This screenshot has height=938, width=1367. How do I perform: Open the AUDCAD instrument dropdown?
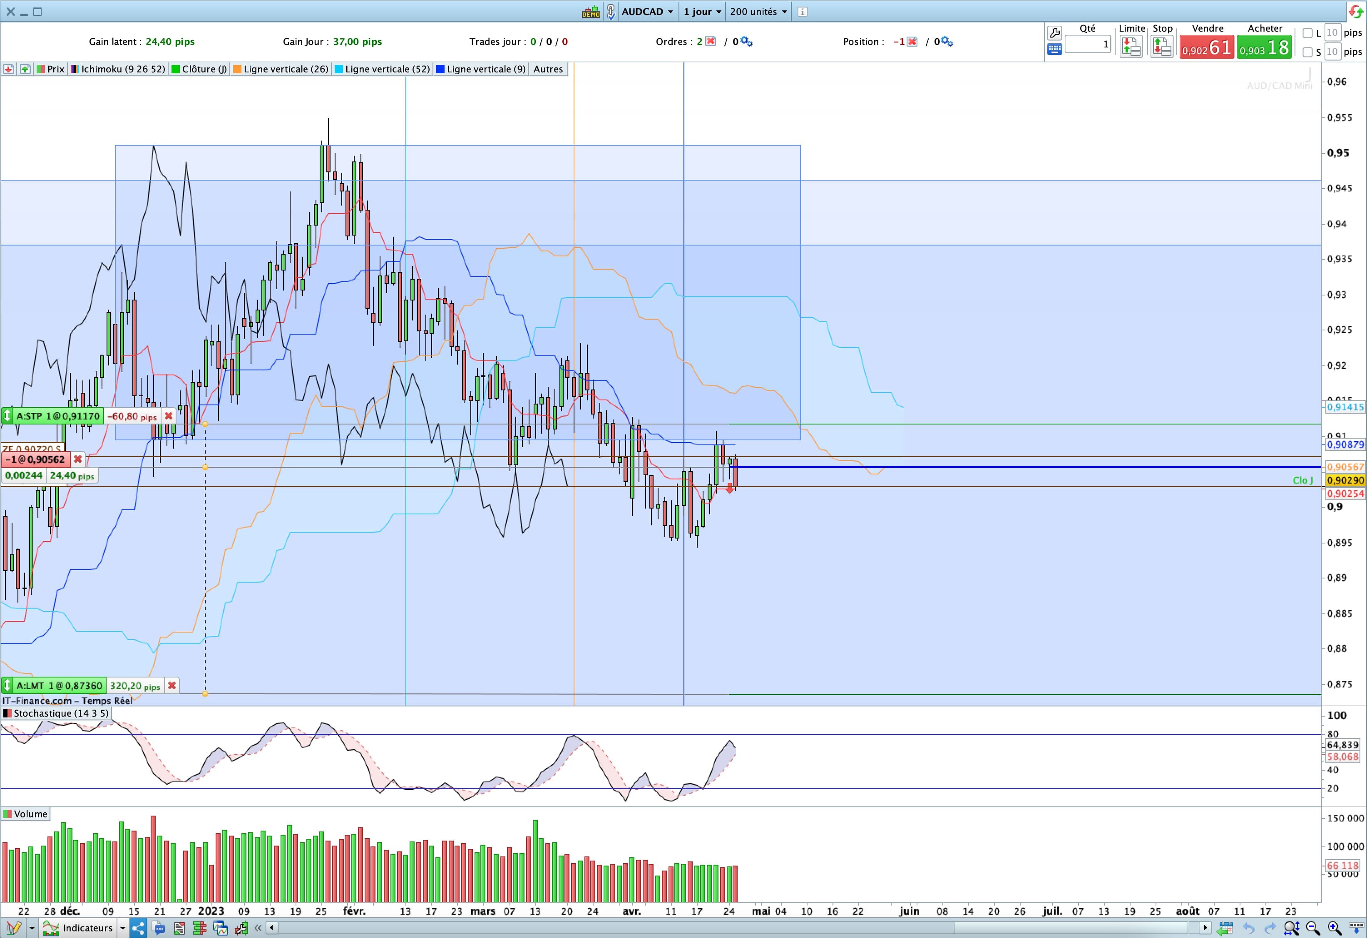[x=647, y=12]
